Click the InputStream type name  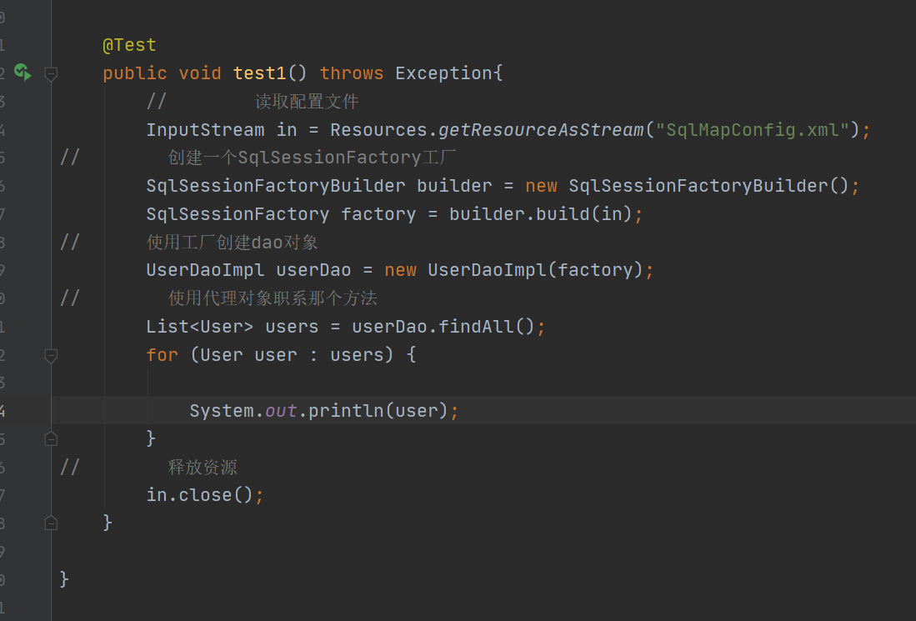(205, 130)
